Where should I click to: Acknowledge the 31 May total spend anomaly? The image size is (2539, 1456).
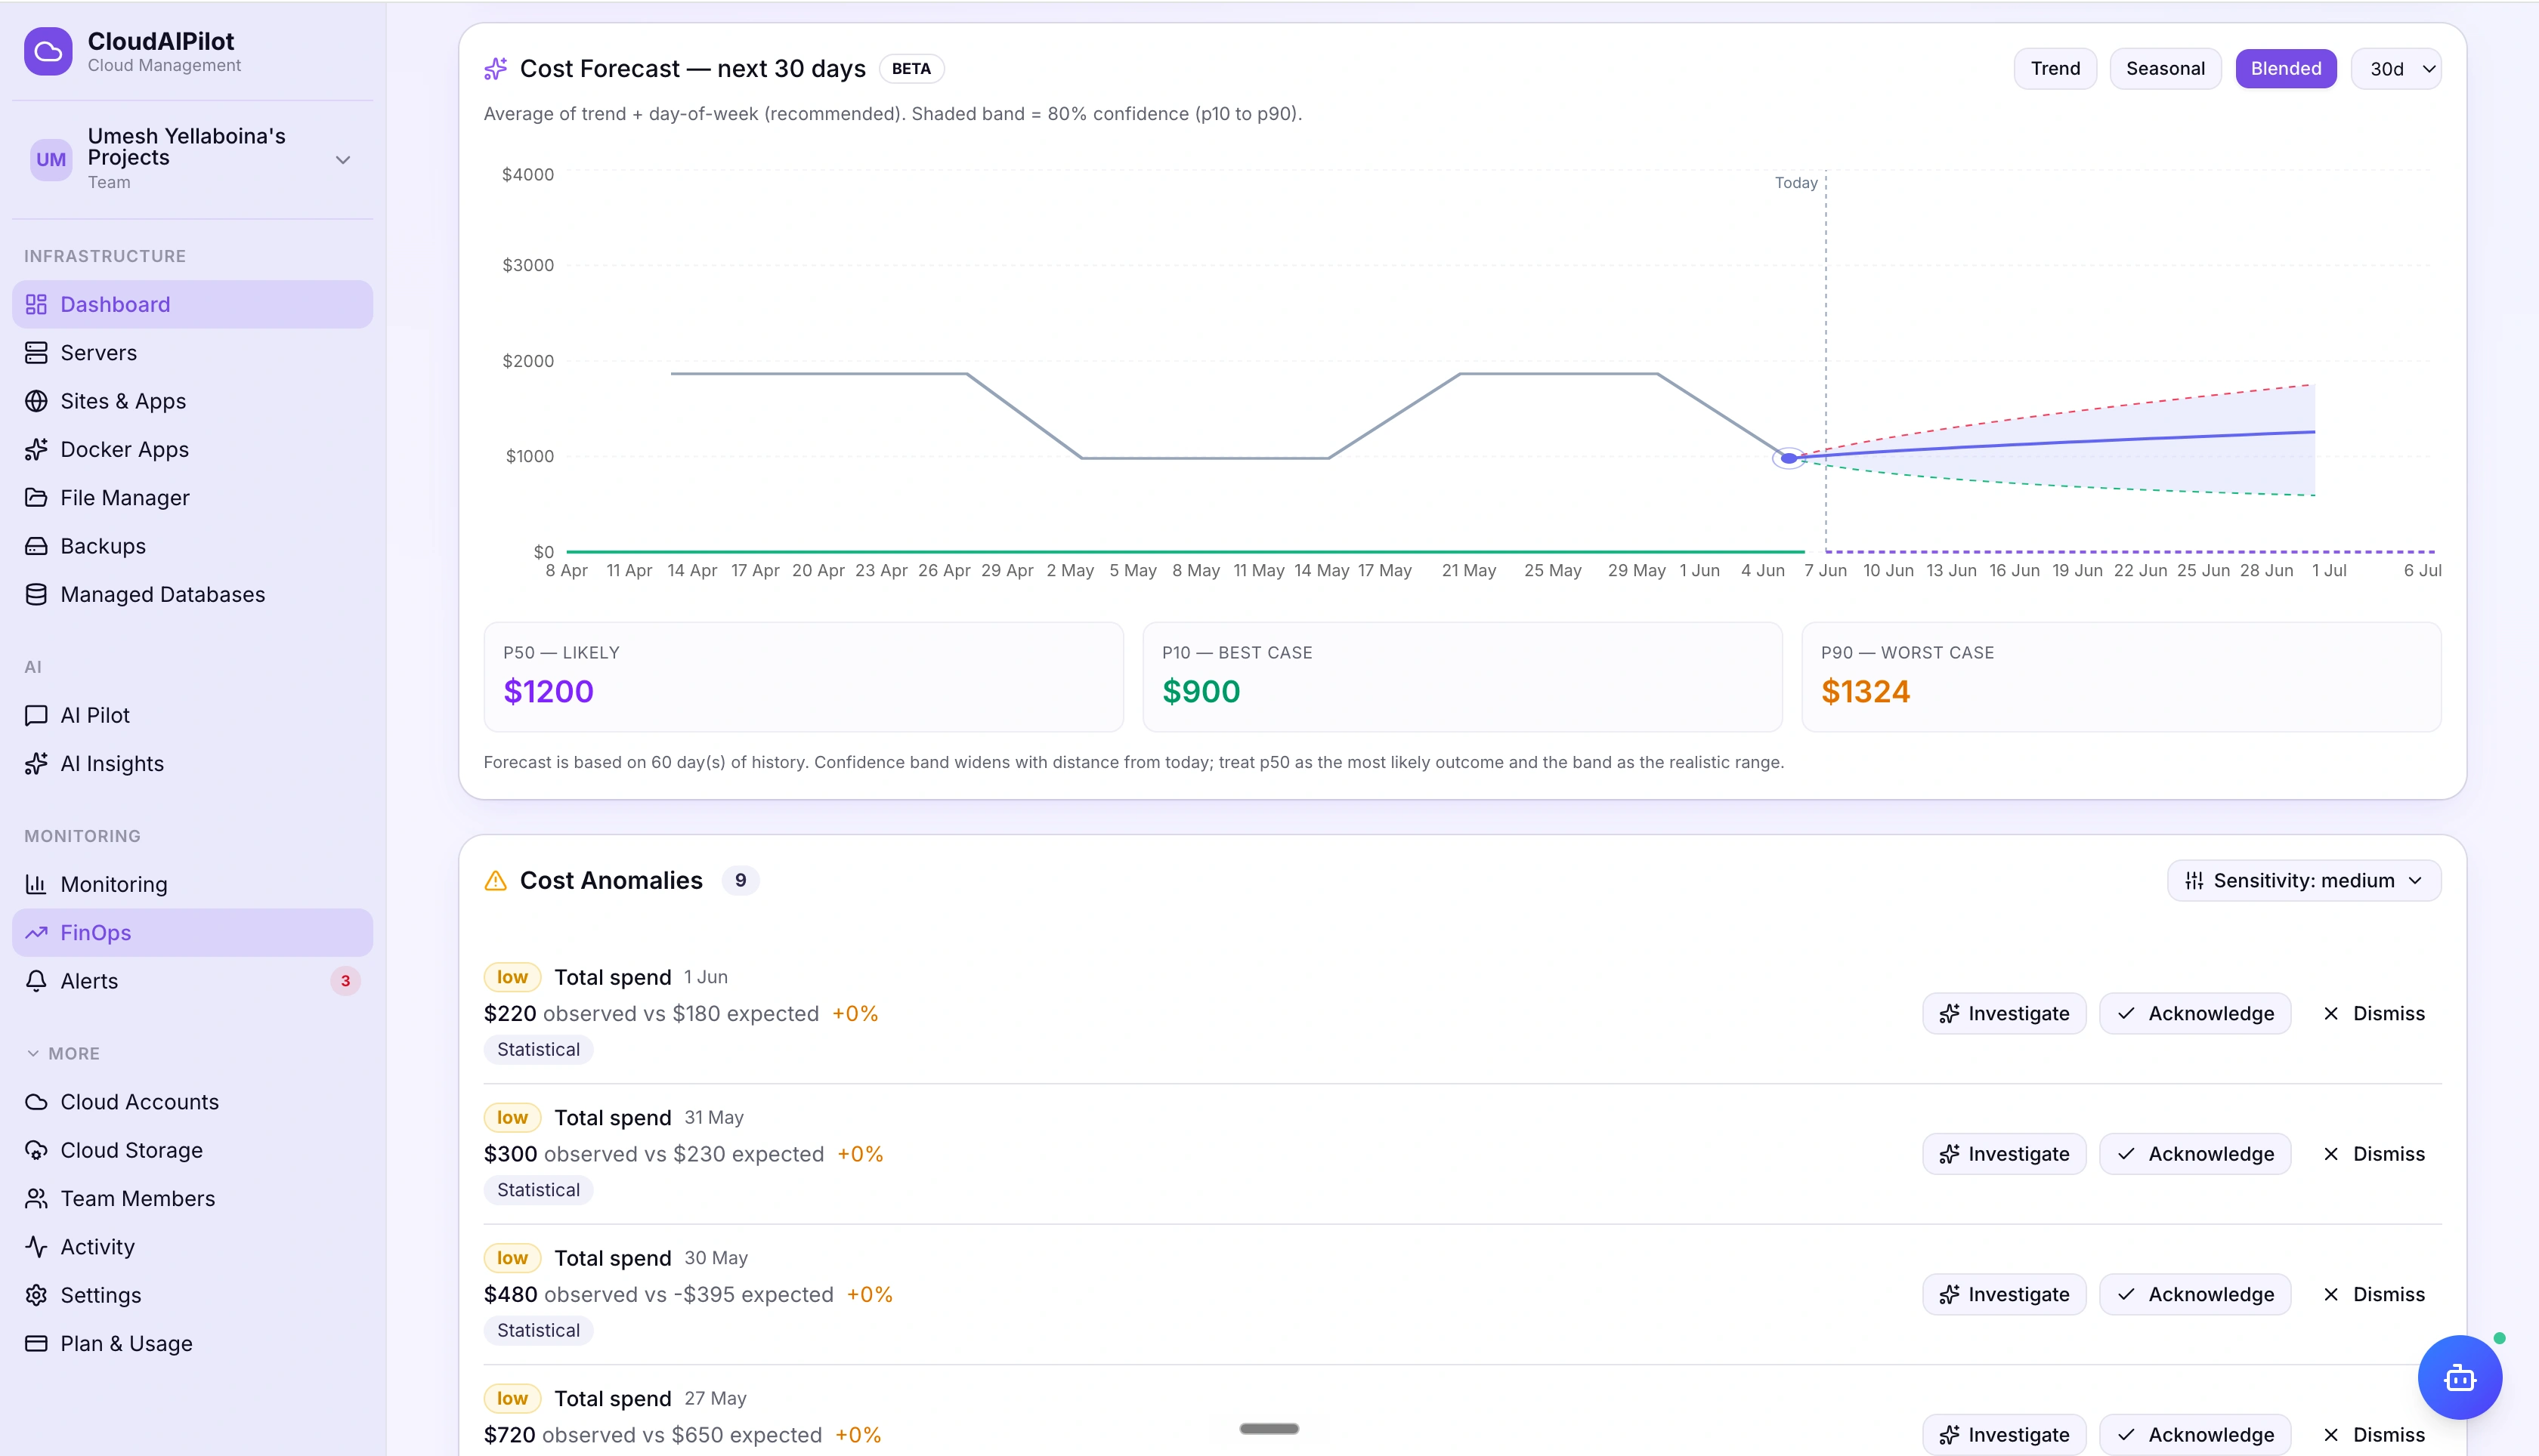(x=2195, y=1154)
